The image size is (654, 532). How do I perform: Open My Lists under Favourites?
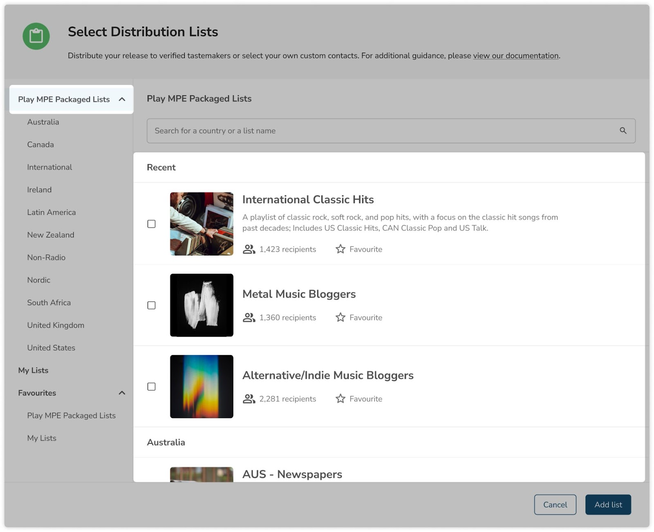42,438
